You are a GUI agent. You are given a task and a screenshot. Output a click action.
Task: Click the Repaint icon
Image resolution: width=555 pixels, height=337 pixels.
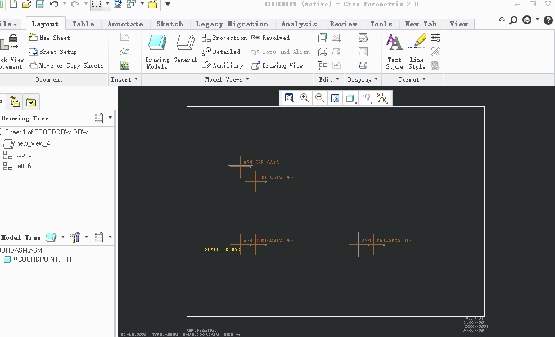click(335, 98)
